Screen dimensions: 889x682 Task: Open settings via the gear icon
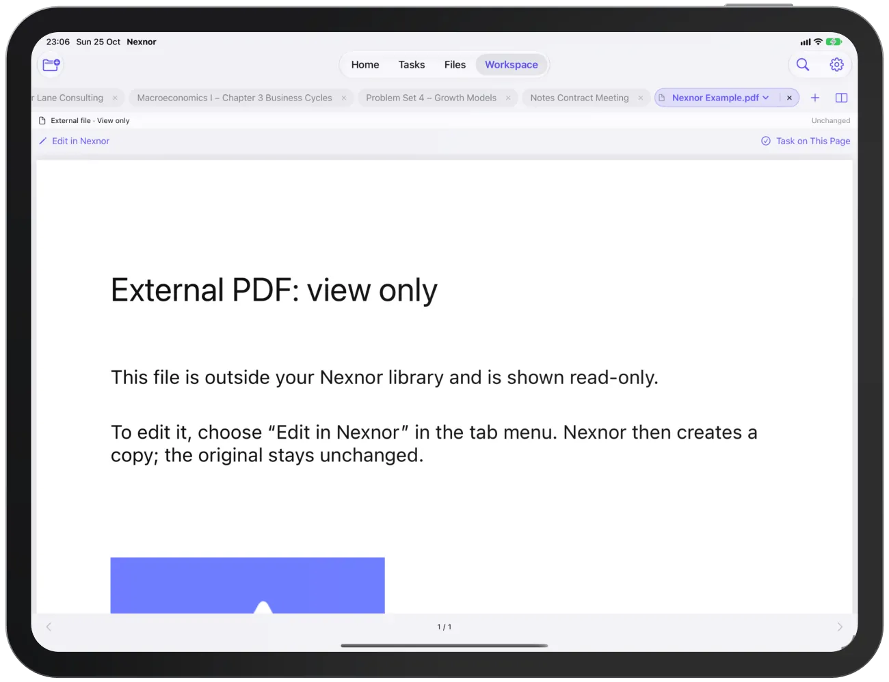[x=836, y=65]
